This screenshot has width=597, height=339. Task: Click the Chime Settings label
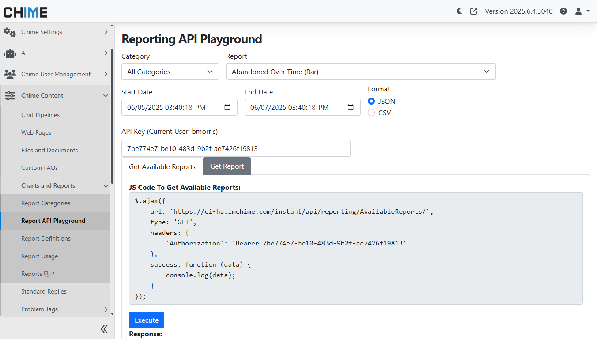42,32
